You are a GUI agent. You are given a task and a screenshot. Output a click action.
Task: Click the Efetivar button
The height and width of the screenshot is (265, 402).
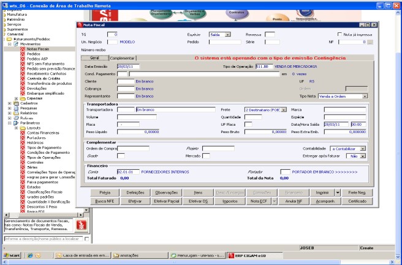pos(135,201)
